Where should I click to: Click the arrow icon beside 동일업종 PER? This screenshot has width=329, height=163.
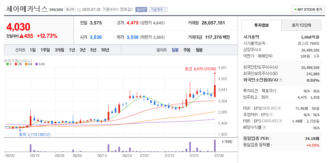pos(270,139)
